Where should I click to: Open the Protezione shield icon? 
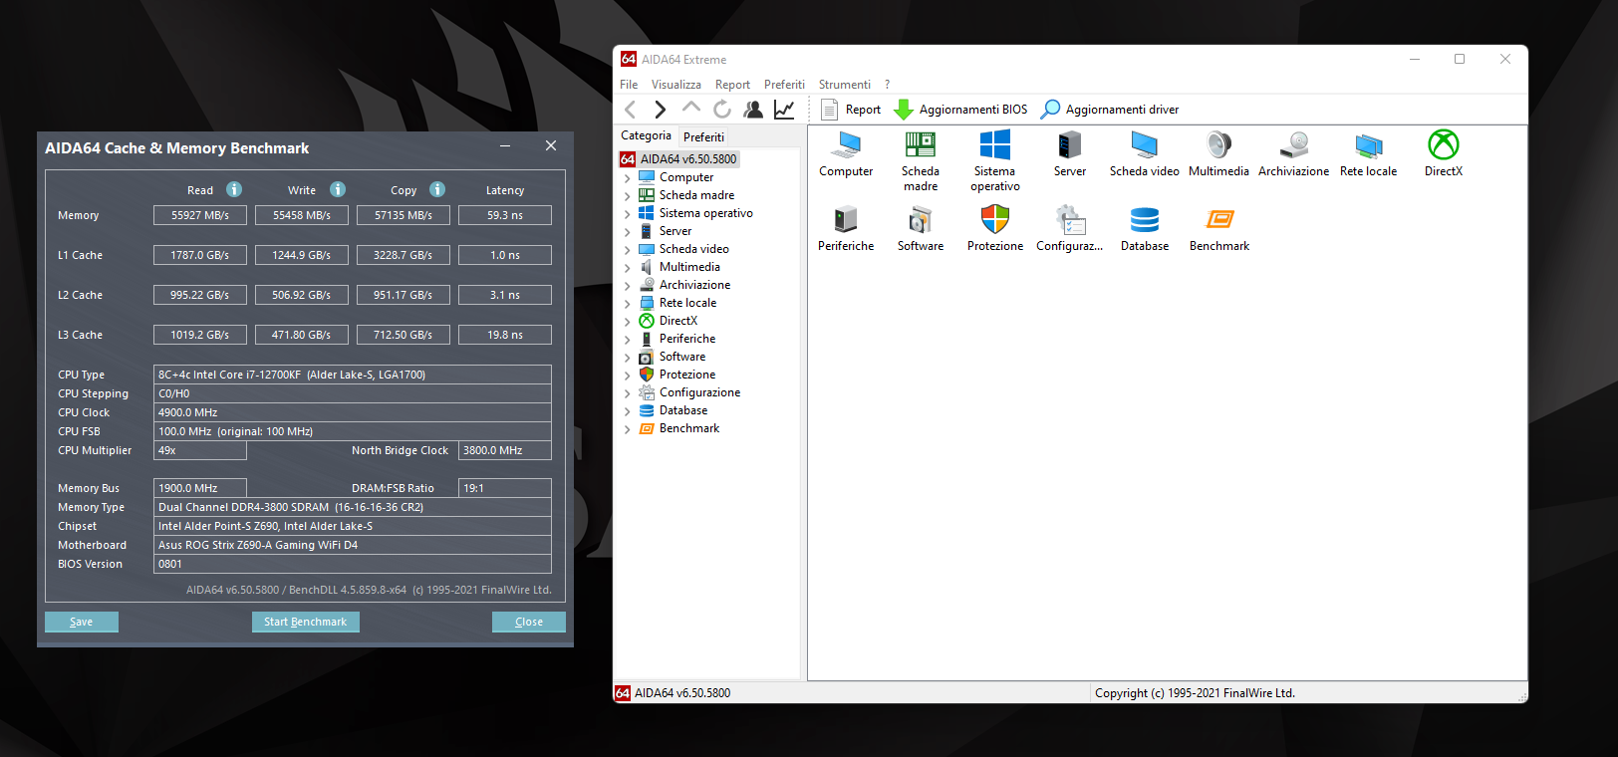coord(995,220)
